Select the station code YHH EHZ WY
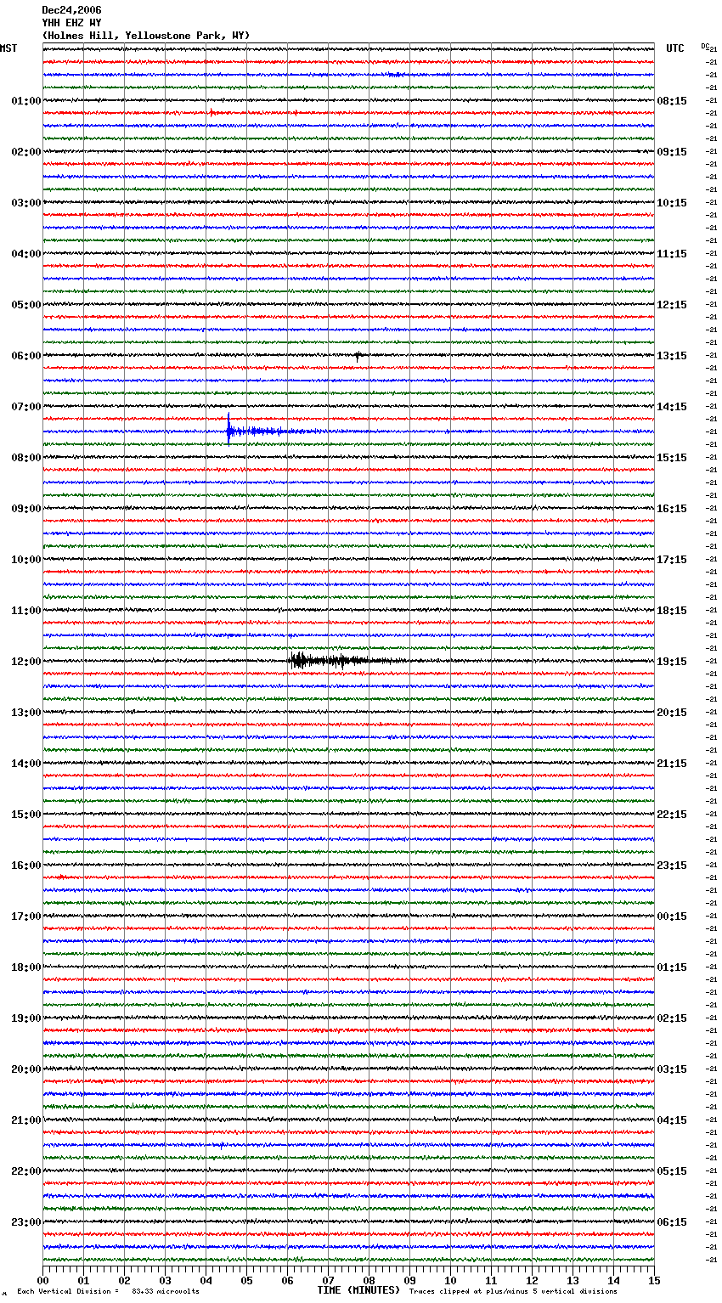722x1303 pixels. [71, 23]
